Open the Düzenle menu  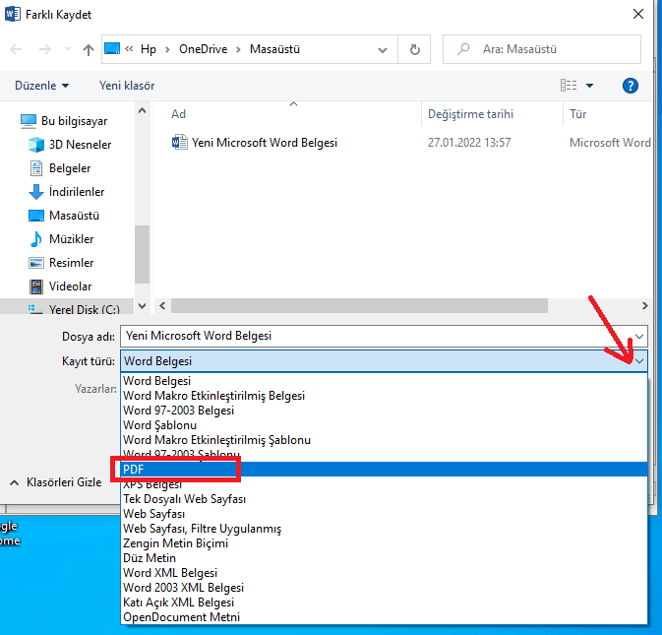pos(41,86)
